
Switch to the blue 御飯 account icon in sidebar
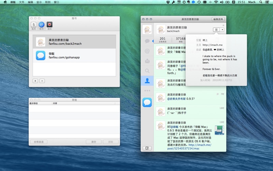point(147,102)
